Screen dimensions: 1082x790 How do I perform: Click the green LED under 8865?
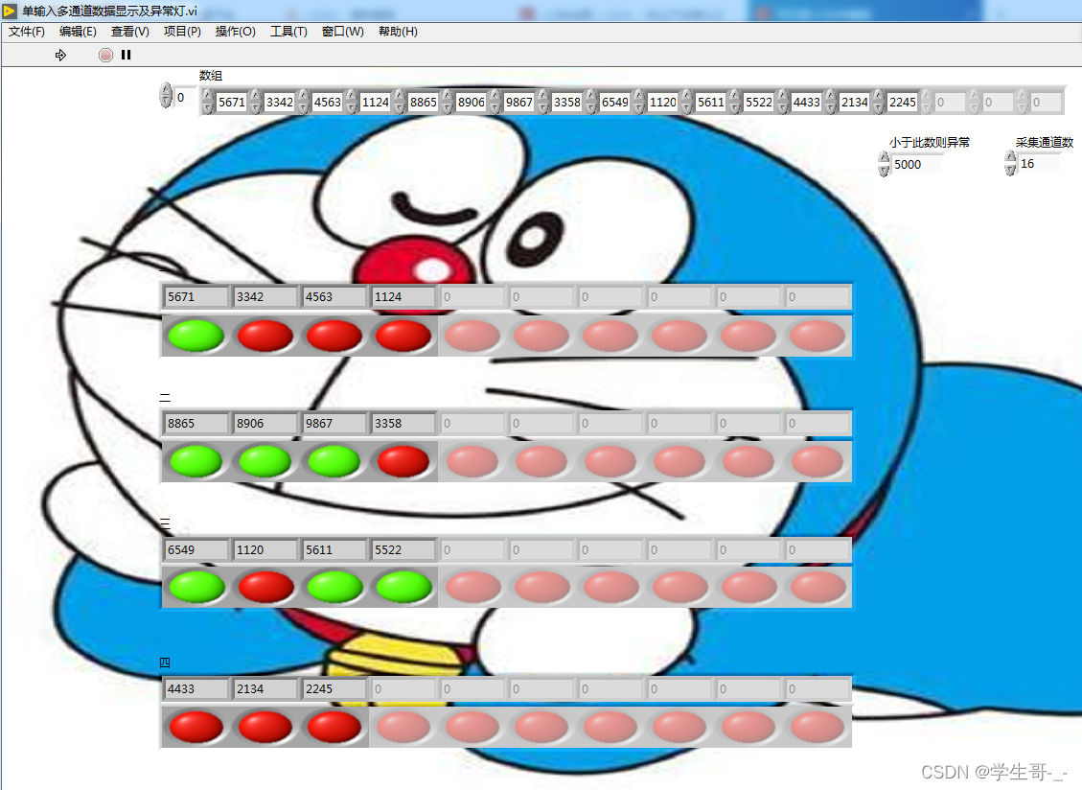[196, 461]
